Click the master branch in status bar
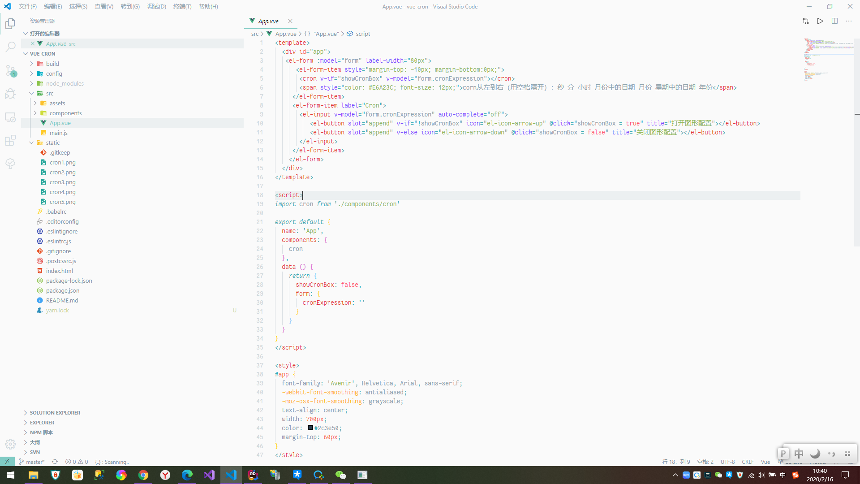860x484 pixels. (32, 462)
